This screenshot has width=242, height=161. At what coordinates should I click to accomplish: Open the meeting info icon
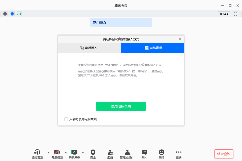[5, 14]
